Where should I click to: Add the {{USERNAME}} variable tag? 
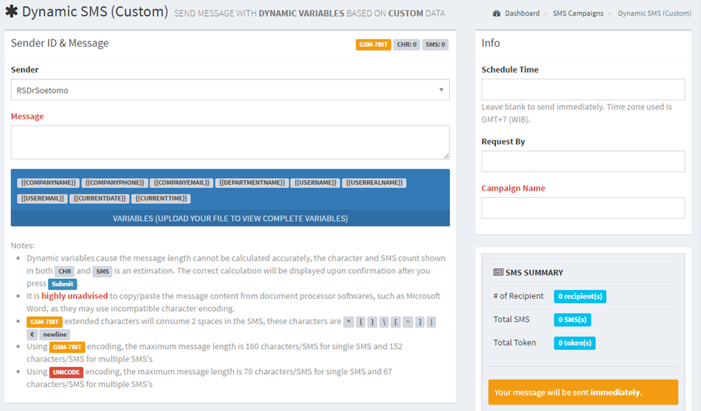pos(315,183)
